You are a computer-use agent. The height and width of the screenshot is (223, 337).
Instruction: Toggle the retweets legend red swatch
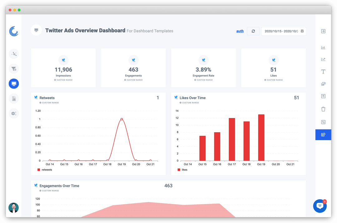(39, 170)
